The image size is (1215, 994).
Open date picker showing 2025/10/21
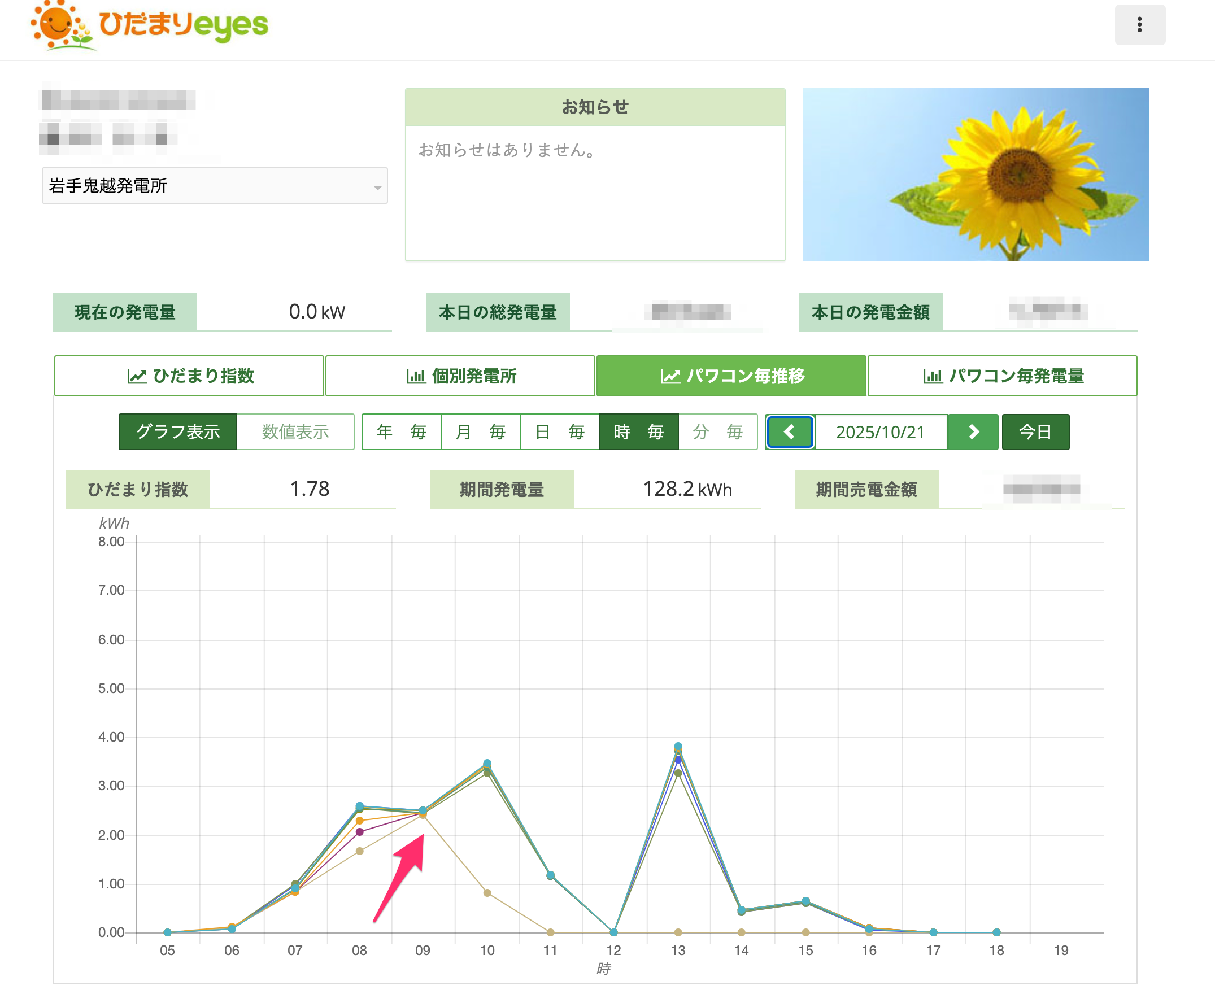pos(879,431)
